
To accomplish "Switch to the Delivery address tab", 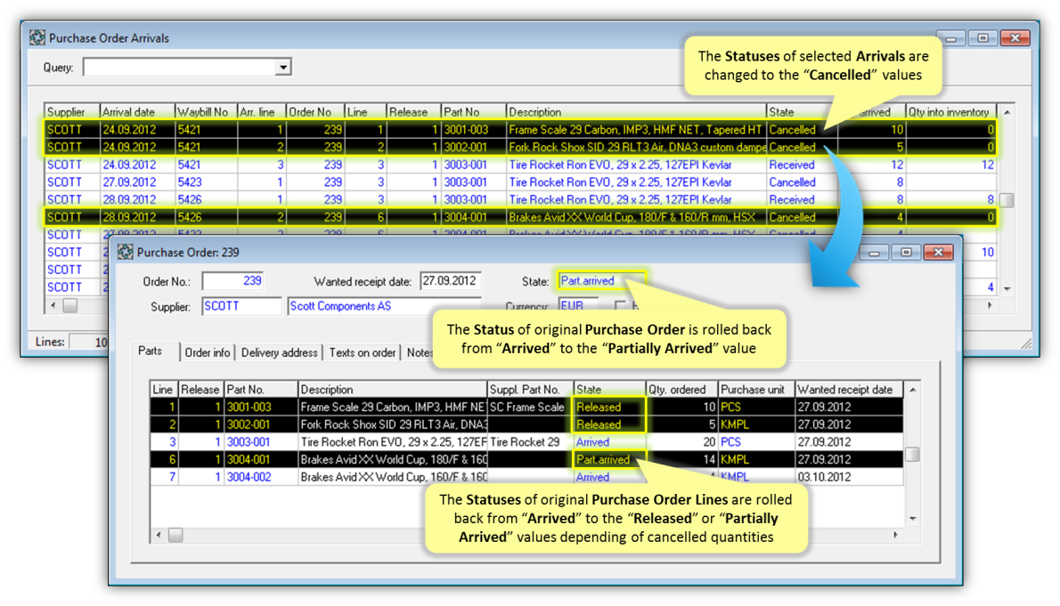I will tap(279, 352).
